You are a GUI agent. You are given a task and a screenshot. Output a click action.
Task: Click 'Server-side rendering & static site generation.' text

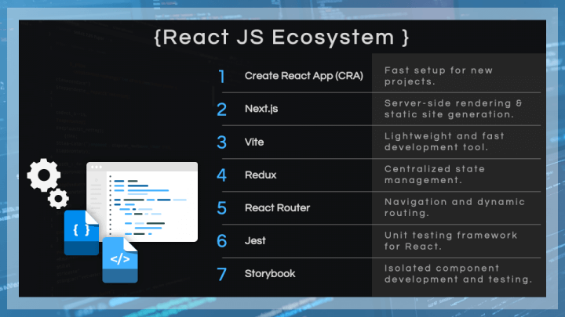454,109
